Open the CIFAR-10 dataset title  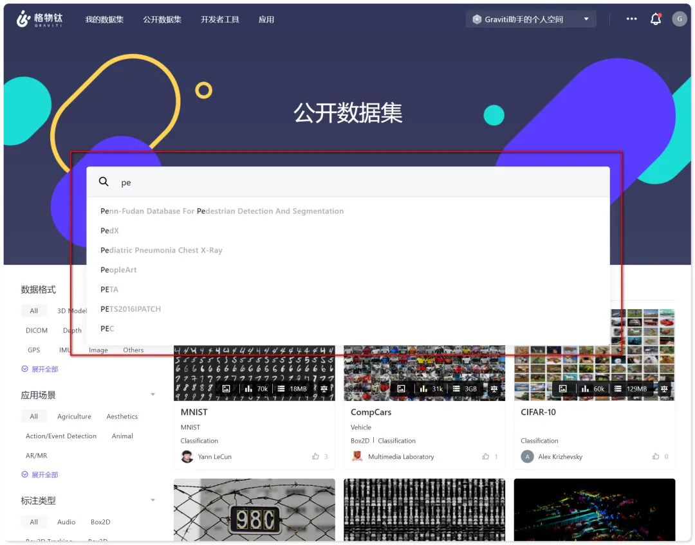[538, 412]
